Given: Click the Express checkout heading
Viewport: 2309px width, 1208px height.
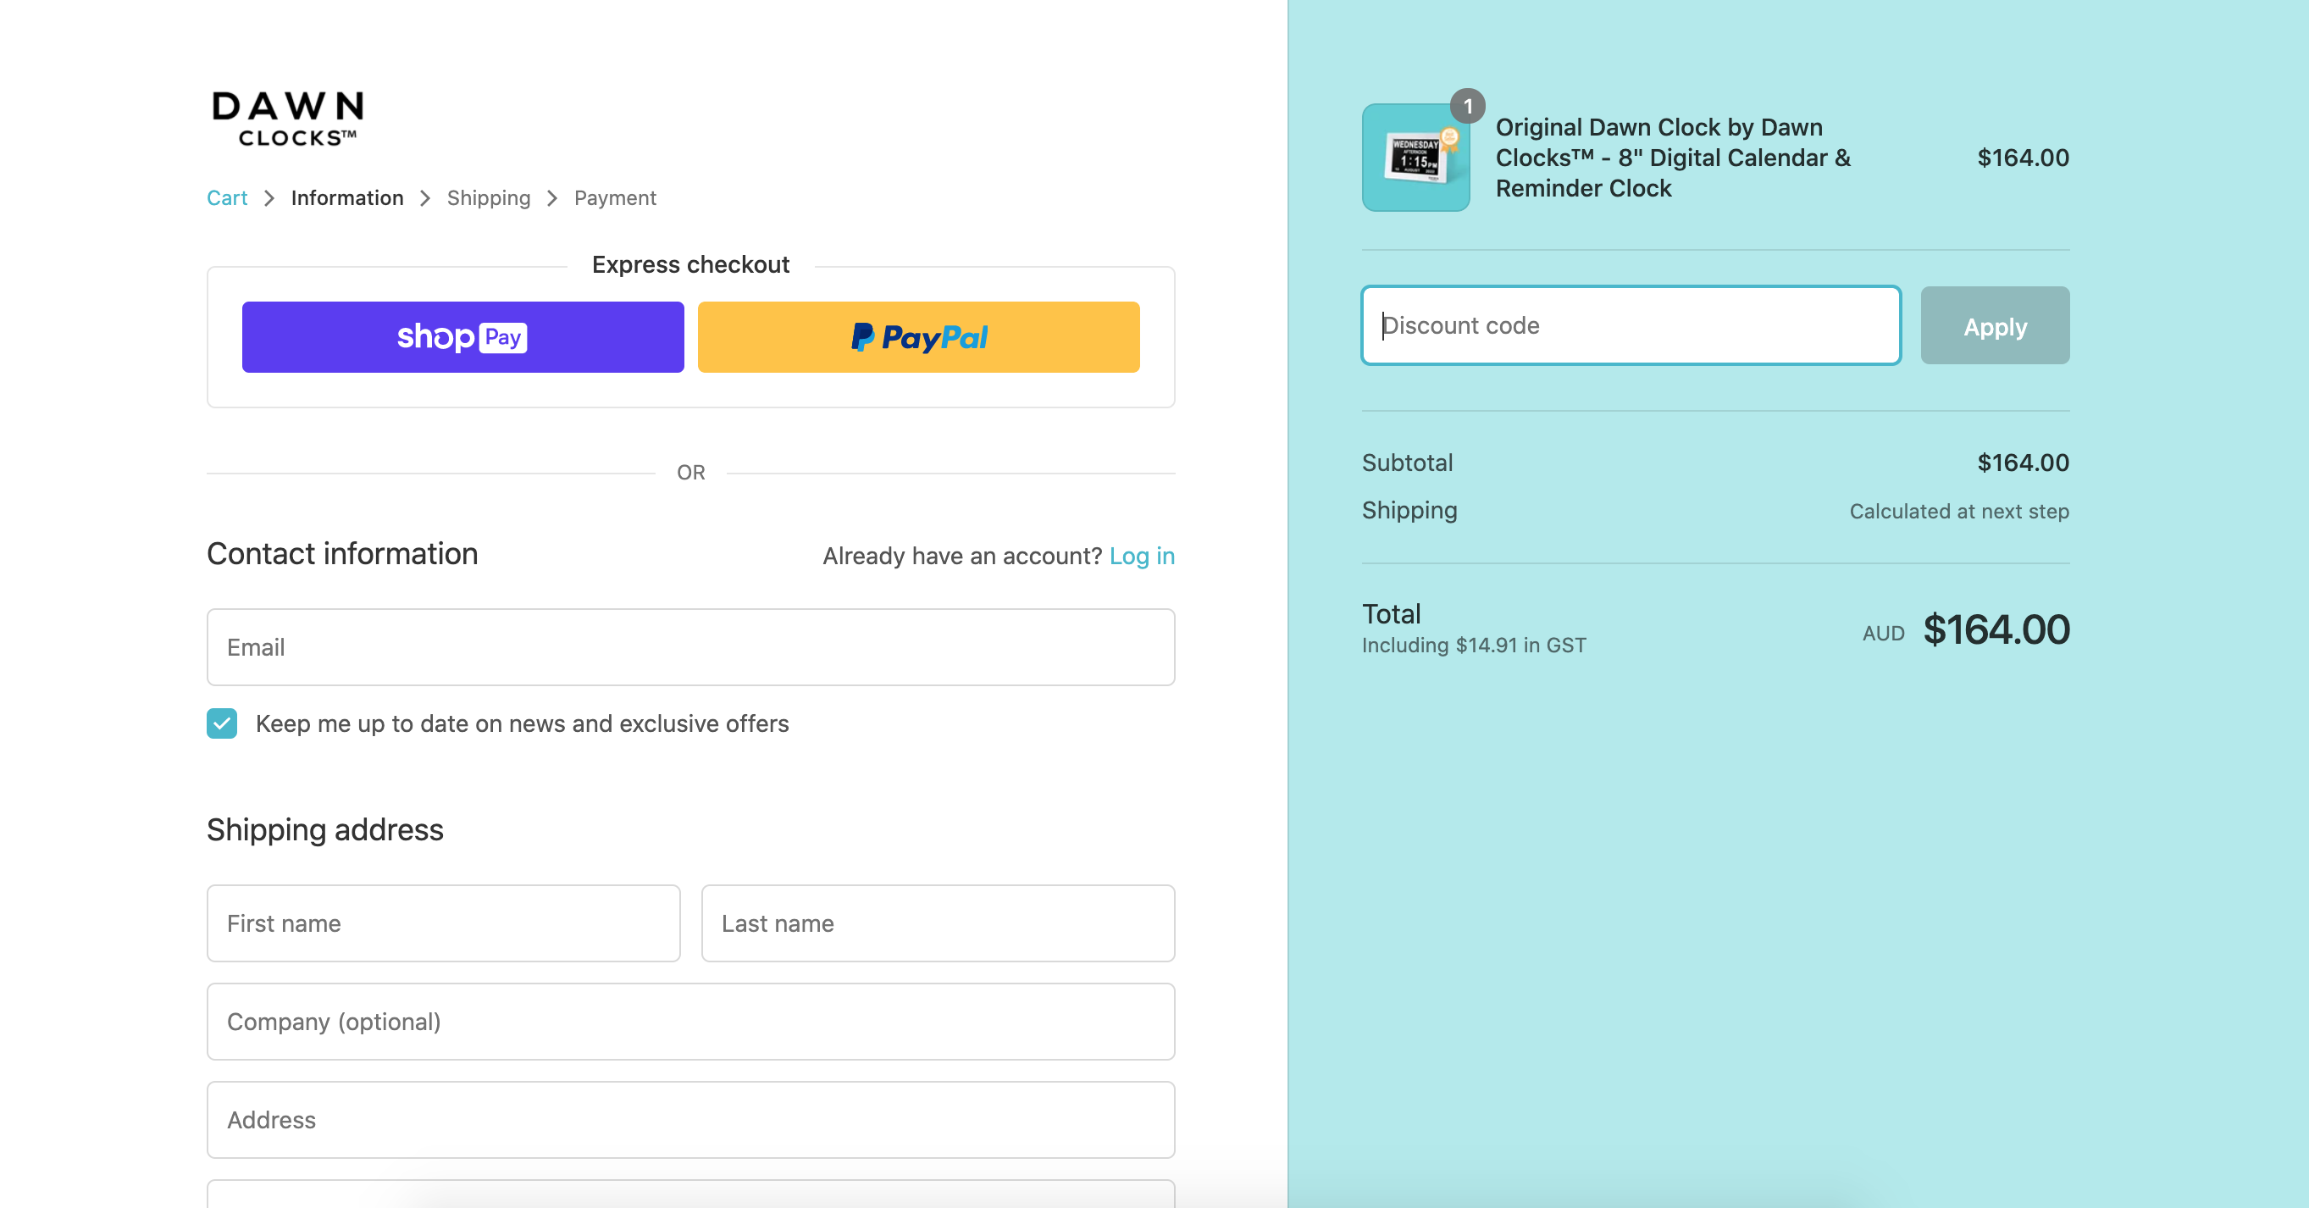Looking at the screenshot, I should point(691,264).
